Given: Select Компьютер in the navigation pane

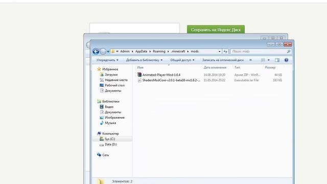Looking at the screenshot, I should (110, 134).
